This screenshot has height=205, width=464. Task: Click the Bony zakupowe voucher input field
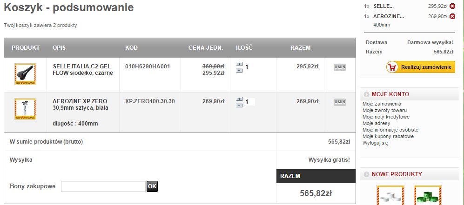tap(103, 186)
